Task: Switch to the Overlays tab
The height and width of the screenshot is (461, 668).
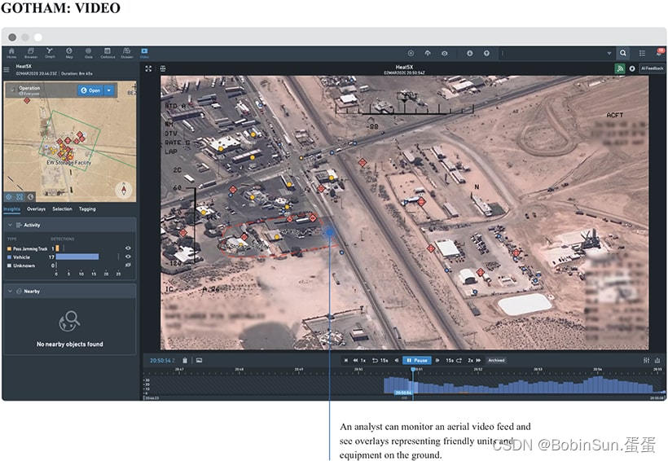Action: click(36, 209)
